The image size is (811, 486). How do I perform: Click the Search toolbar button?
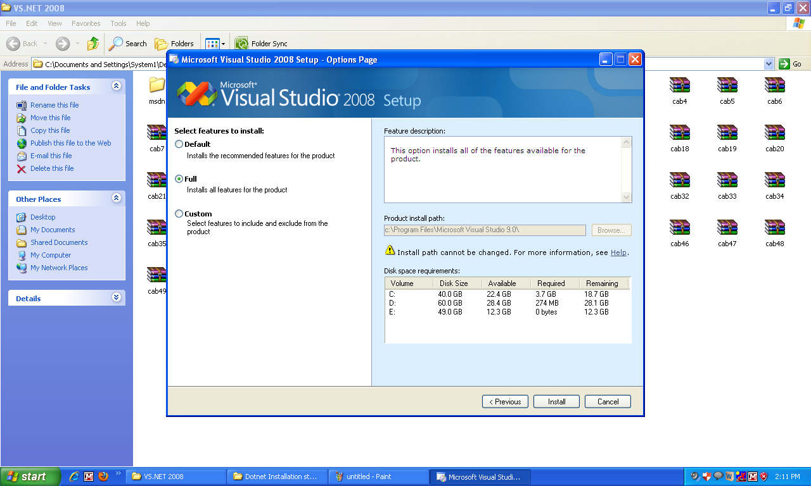pos(127,44)
